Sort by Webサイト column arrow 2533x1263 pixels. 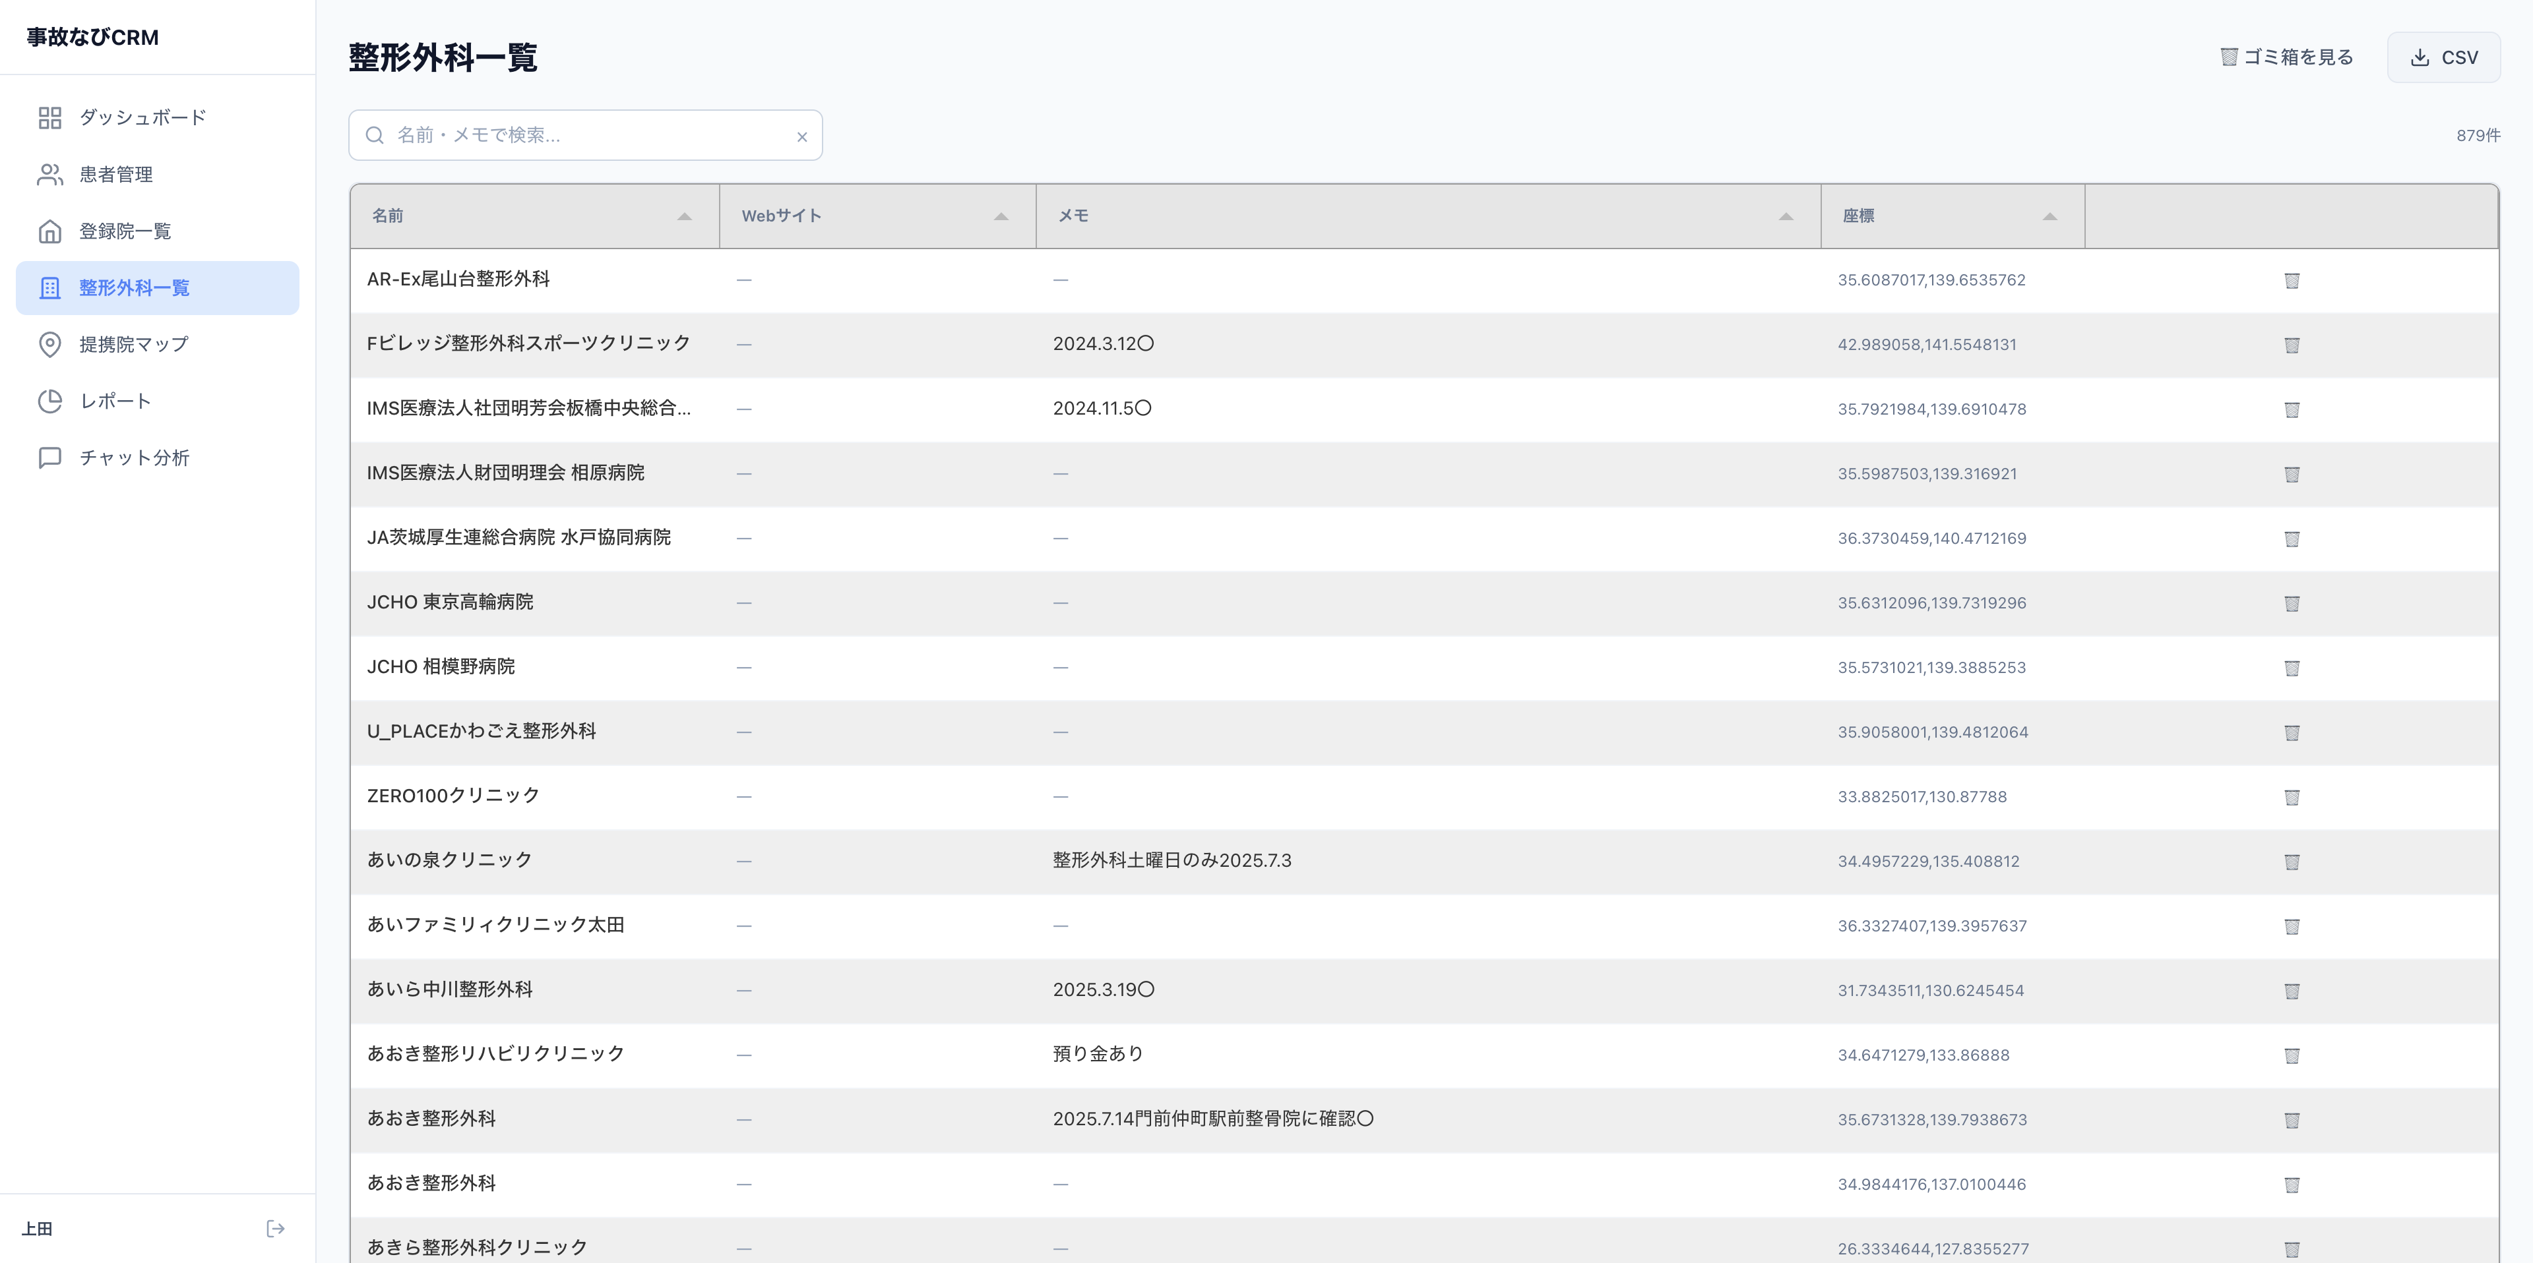(1001, 216)
